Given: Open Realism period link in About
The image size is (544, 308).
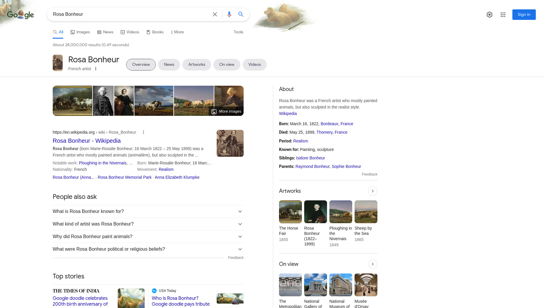Looking at the screenshot, I should [300, 141].
